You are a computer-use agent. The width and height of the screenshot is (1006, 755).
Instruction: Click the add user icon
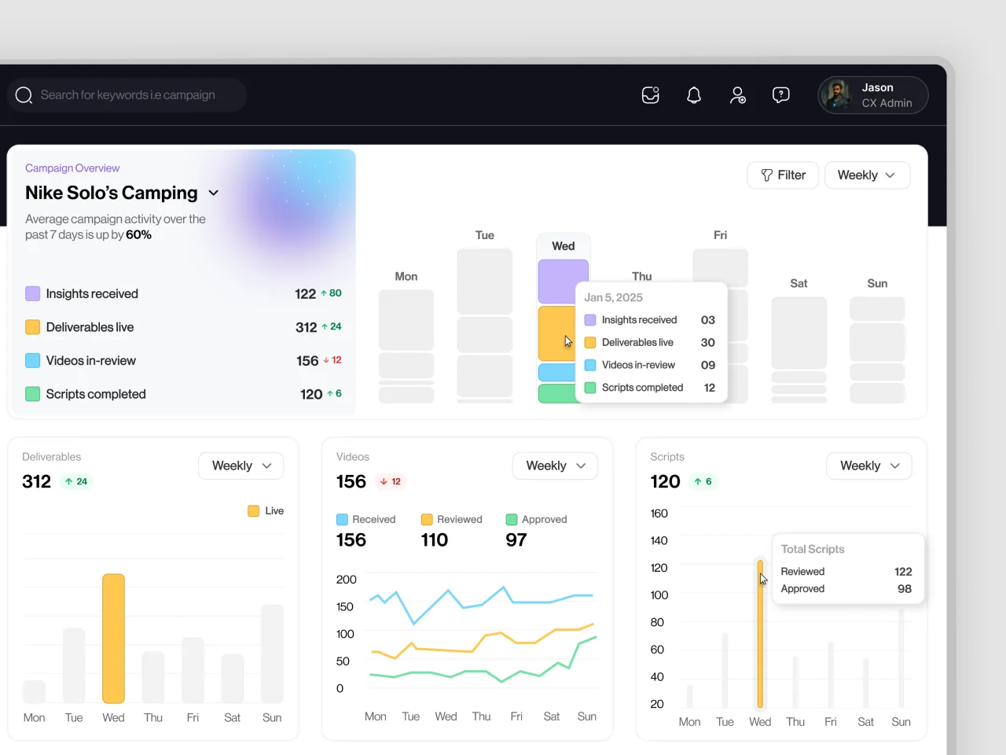coord(737,95)
